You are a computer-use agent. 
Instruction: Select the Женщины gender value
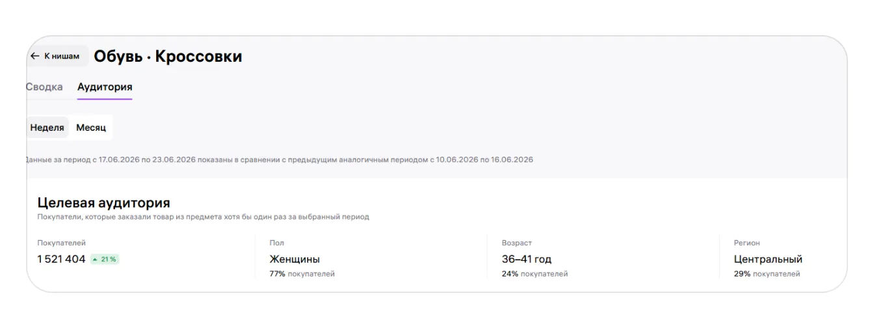pos(295,259)
